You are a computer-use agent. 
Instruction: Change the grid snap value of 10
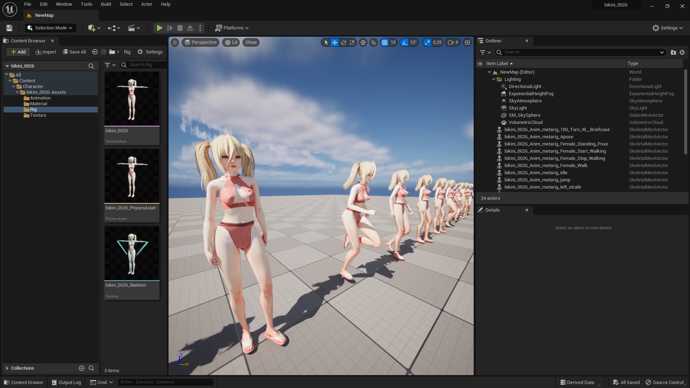[x=393, y=42]
